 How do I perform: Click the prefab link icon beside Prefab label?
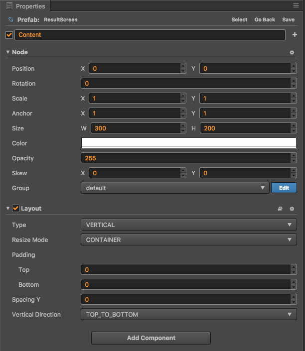[10, 19]
